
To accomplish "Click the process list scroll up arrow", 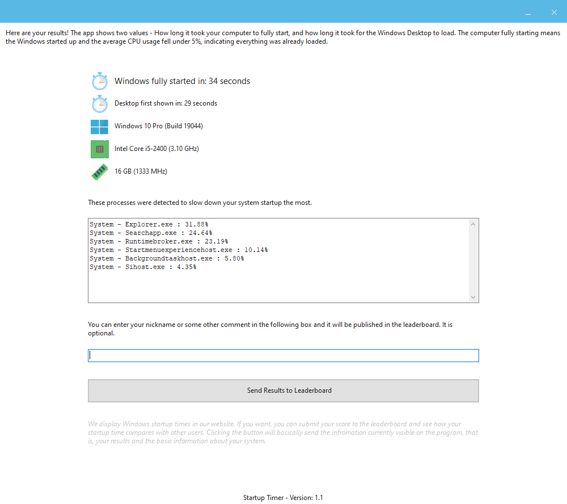I will [x=473, y=224].
